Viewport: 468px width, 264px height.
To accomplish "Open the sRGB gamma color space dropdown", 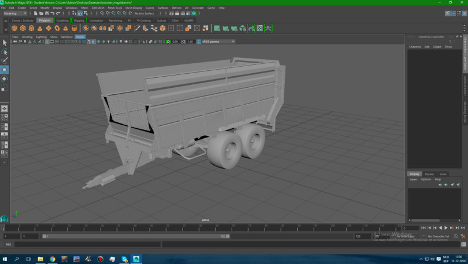I will (218, 42).
